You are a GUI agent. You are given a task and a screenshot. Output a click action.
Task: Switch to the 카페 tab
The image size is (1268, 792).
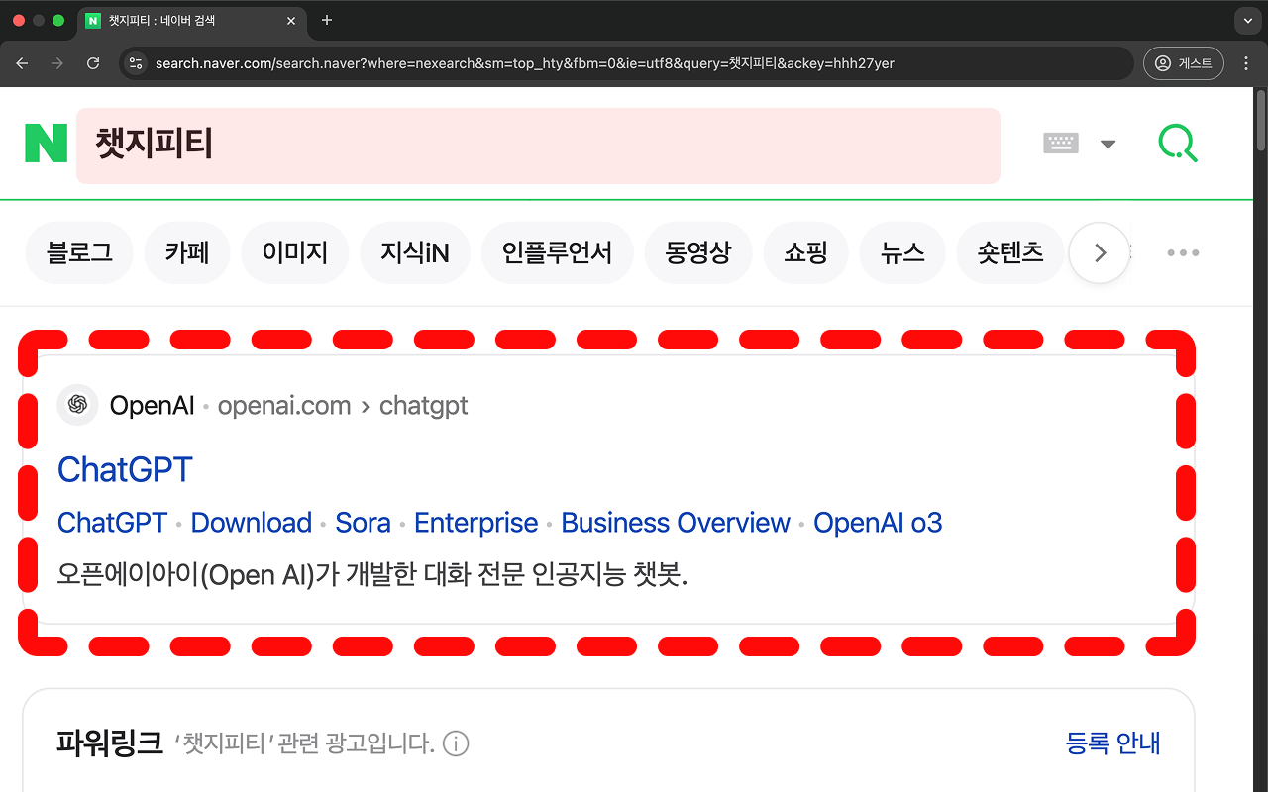pyautogui.click(x=187, y=253)
